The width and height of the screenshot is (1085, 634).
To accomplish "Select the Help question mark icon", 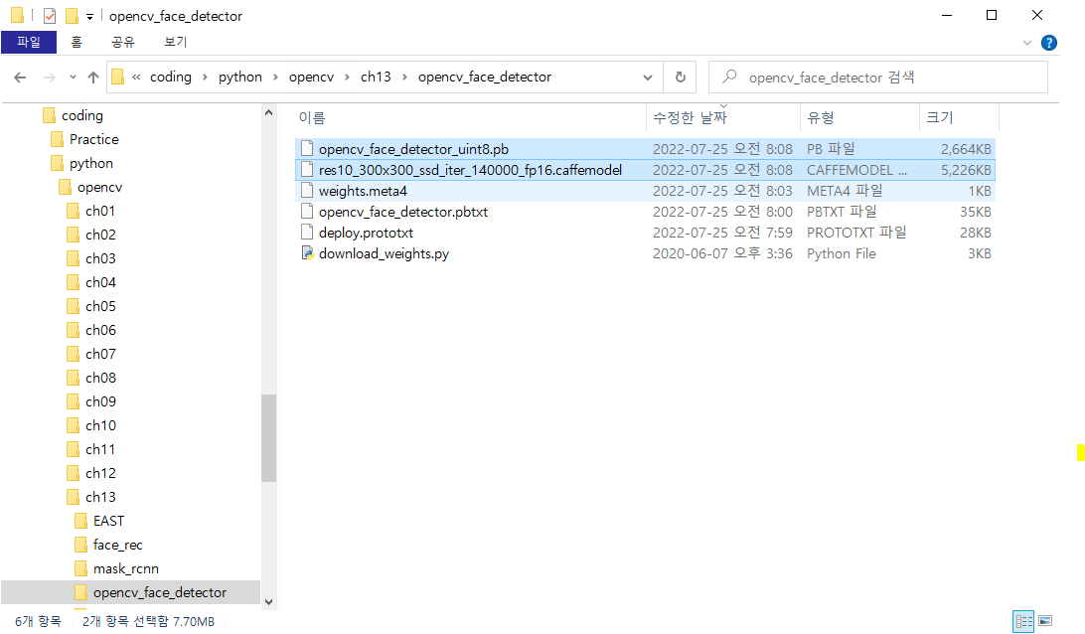I will [x=1050, y=42].
